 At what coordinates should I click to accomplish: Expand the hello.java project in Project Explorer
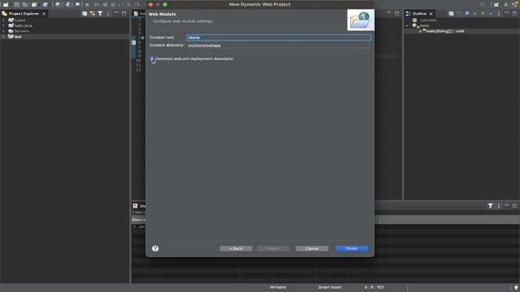pos(3,25)
